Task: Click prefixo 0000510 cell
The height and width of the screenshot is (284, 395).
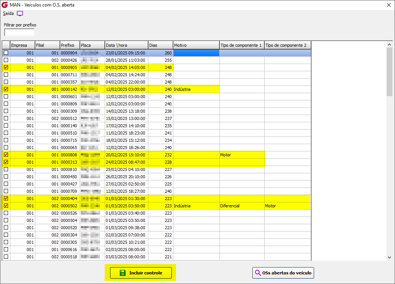Action: pyautogui.click(x=70, y=133)
